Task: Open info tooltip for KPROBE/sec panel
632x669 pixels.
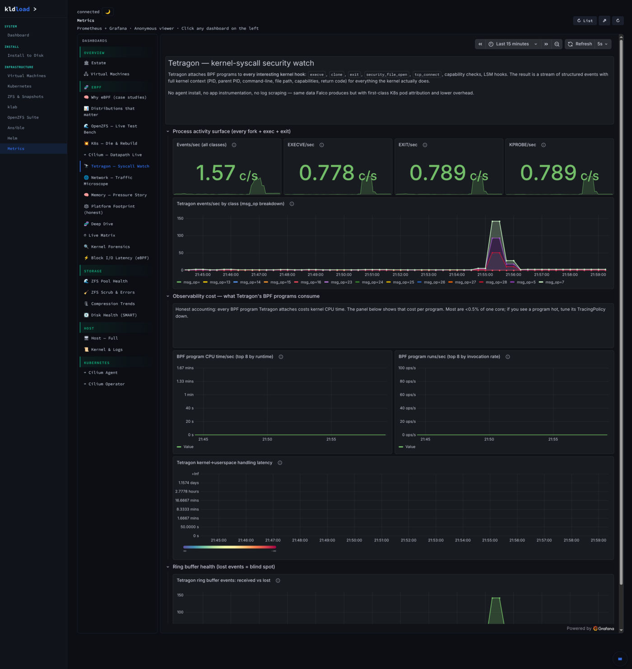Action: (544, 145)
